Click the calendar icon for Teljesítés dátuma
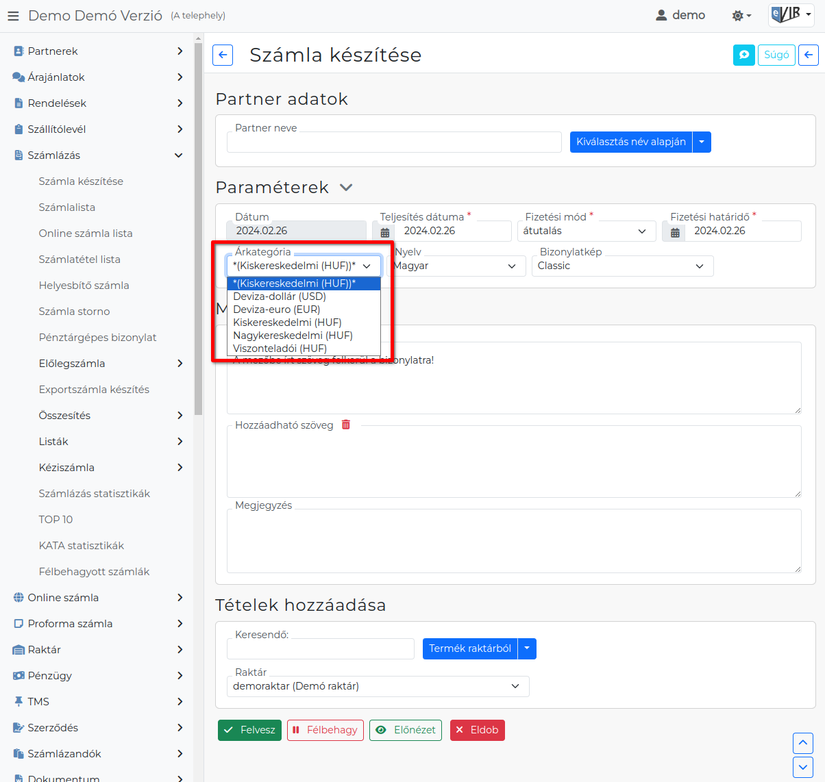The height and width of the screenshot is (782, 825). [385, 232]
